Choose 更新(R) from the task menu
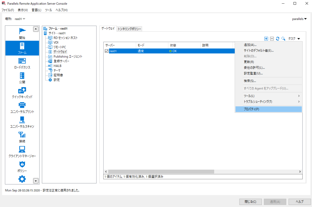The width and height of the screenshot is (312, 207). click(268, 62)
